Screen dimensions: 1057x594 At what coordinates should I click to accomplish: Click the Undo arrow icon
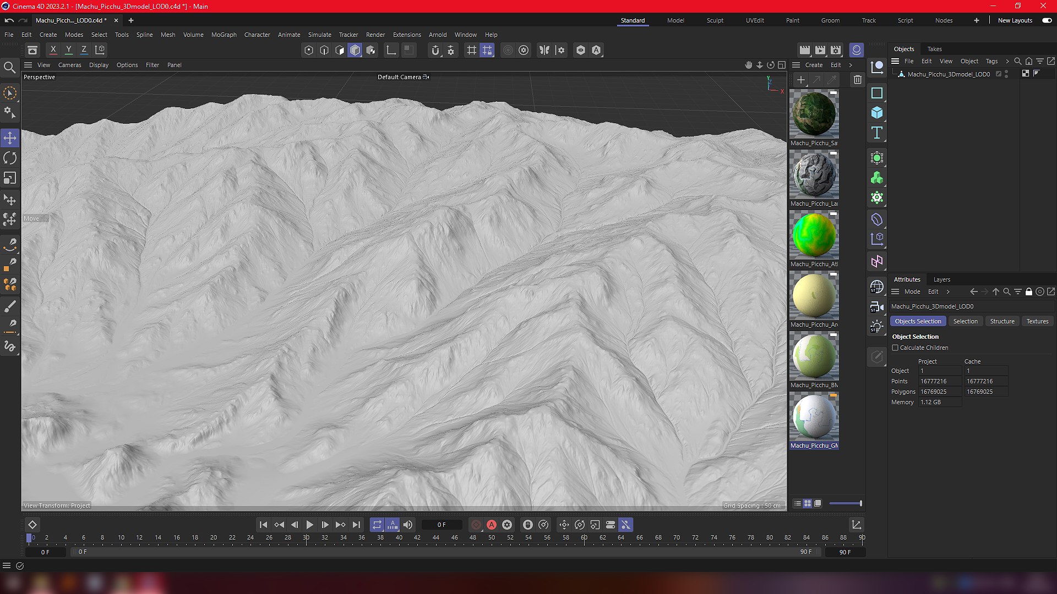(x=9, y=20)
